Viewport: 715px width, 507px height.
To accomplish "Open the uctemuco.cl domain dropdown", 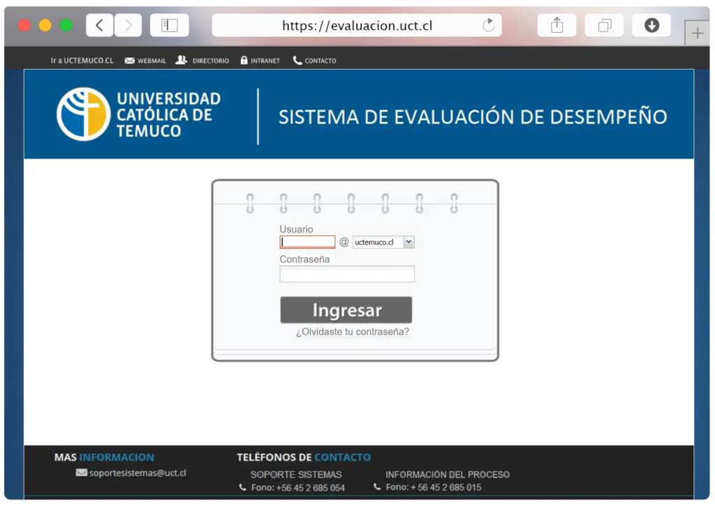I will click(383, 242).
